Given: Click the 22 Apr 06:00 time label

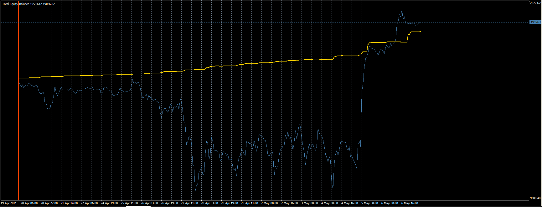Looking at the screenshot, I should pyautogui.click(x=89, y=203).
